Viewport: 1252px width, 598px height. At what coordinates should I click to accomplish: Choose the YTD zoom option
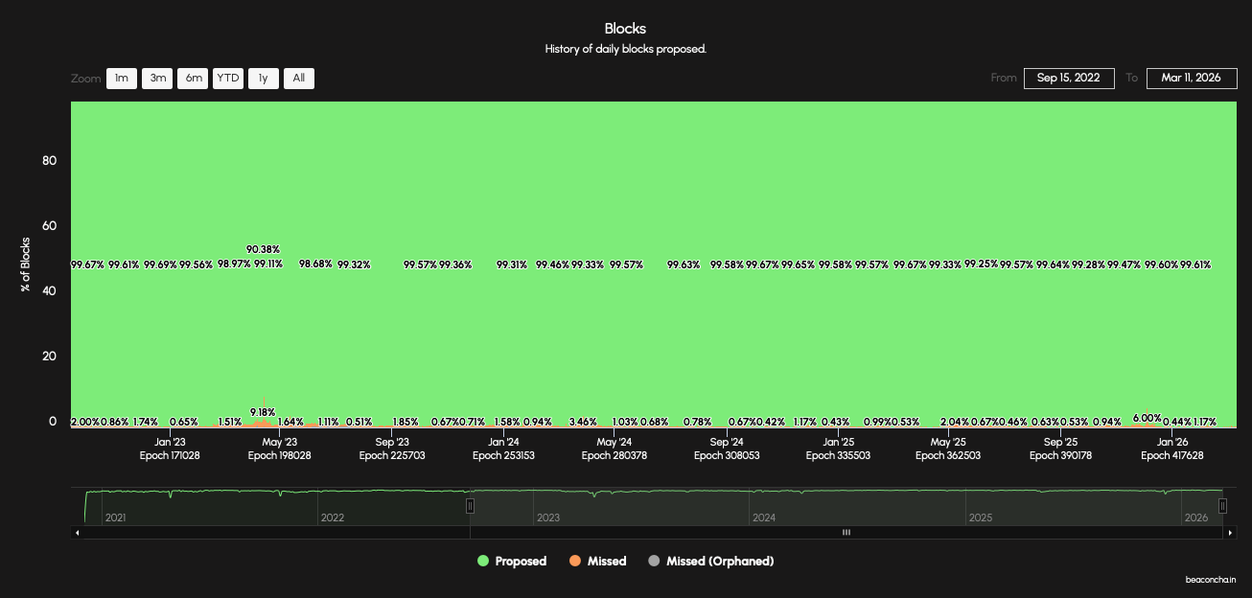tap(228, 79)
